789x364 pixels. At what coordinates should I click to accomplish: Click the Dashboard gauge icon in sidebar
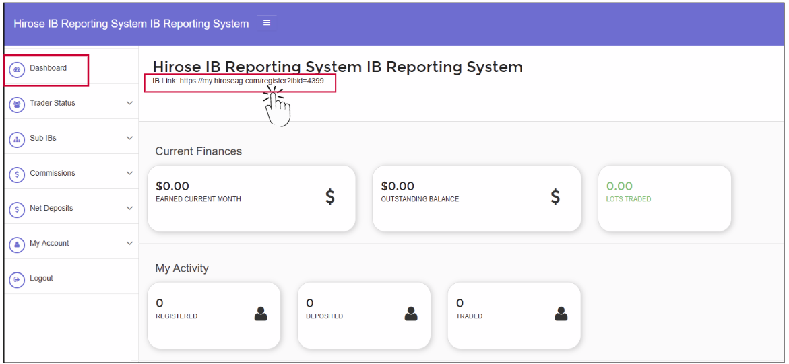[x=17, y=69]
